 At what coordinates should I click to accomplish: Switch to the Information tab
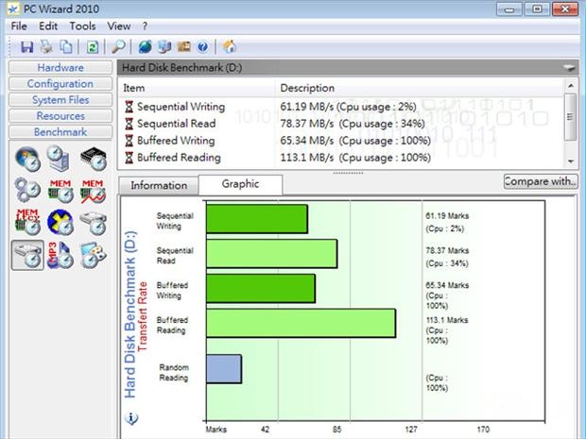158,185
